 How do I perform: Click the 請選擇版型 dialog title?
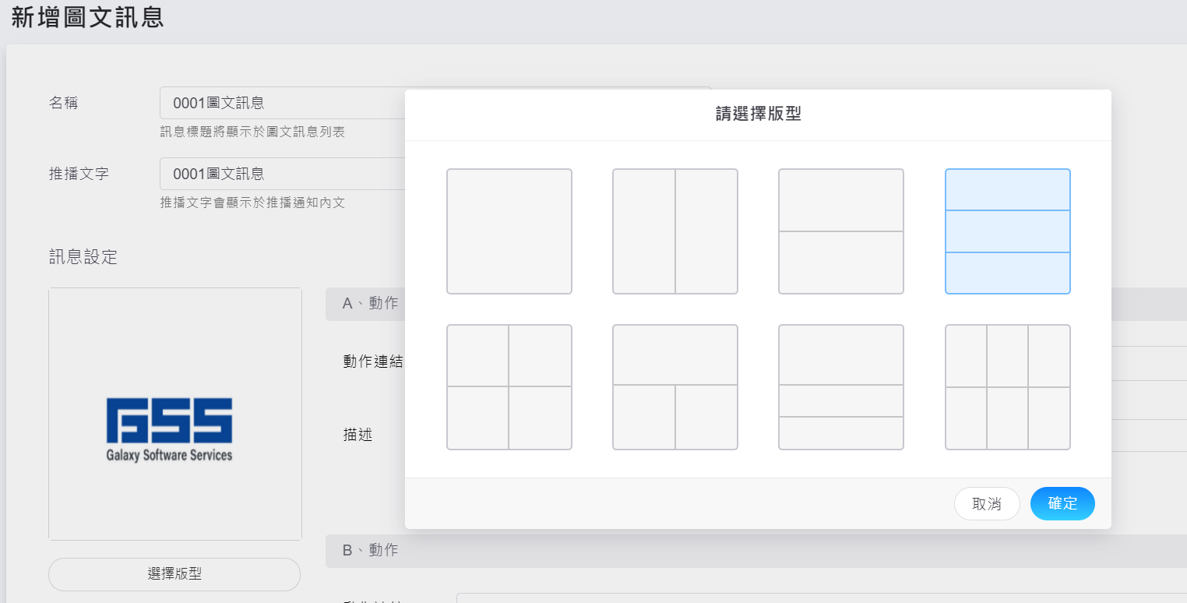758,115
